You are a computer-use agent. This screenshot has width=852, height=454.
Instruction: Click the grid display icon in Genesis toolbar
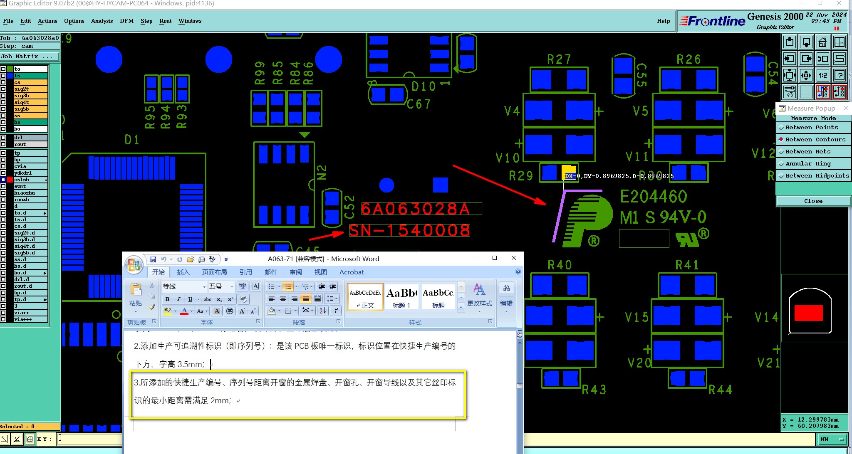point(806,92)
